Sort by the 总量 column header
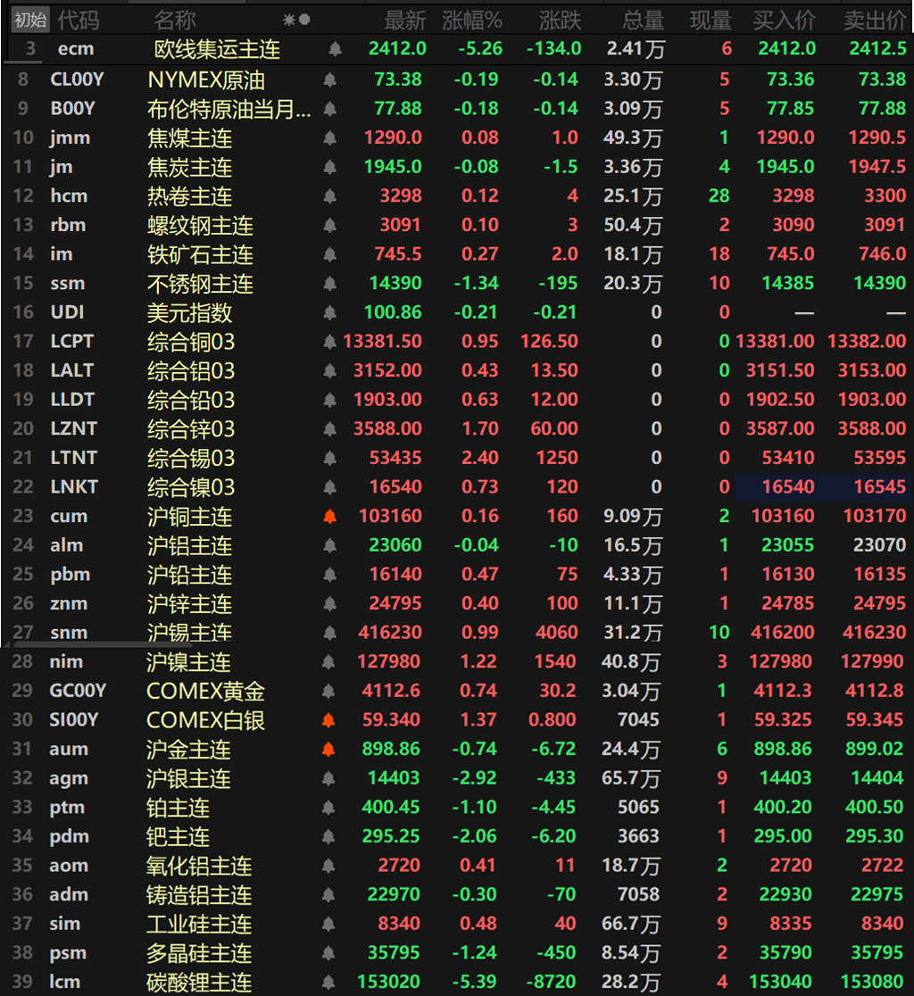The height and width of the screenshot is (996, 914). (x=643, y=21)
